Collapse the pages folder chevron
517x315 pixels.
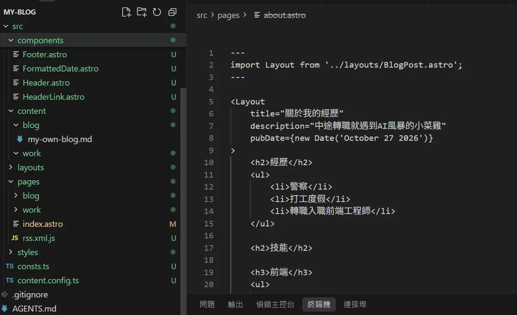click(11, 181)
